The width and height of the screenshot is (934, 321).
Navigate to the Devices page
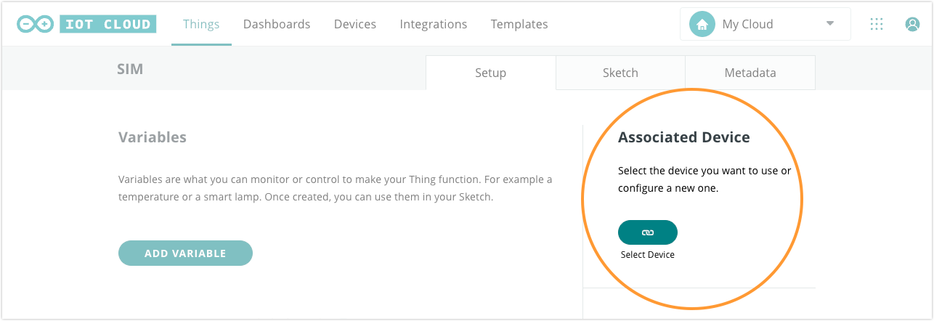click(355, 24)
